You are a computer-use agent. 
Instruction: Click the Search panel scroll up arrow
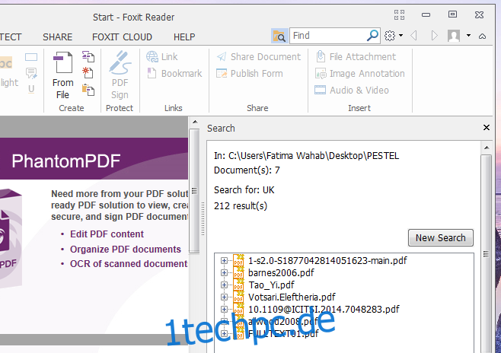(x=487, y=148)
